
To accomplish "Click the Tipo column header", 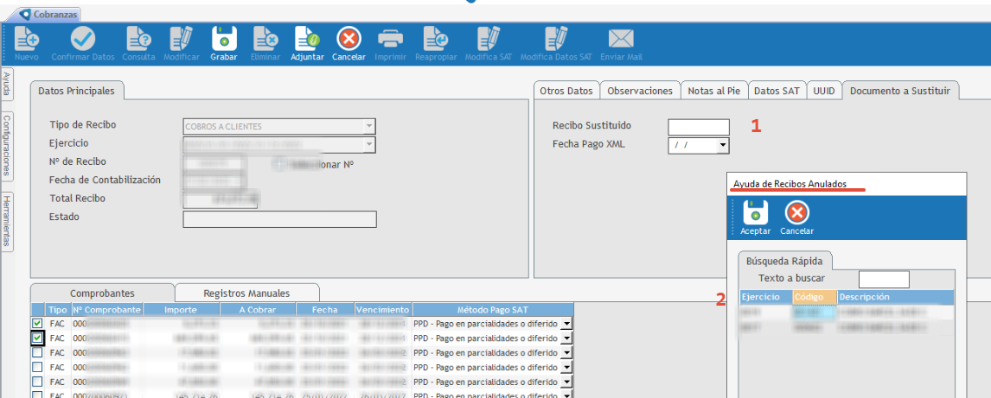I will (x=58, y=310).
